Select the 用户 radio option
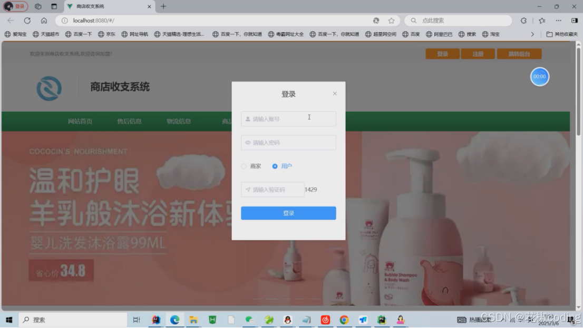Viewport: 583px width, 328px height. pyautogui.click(x=282, y=166)
